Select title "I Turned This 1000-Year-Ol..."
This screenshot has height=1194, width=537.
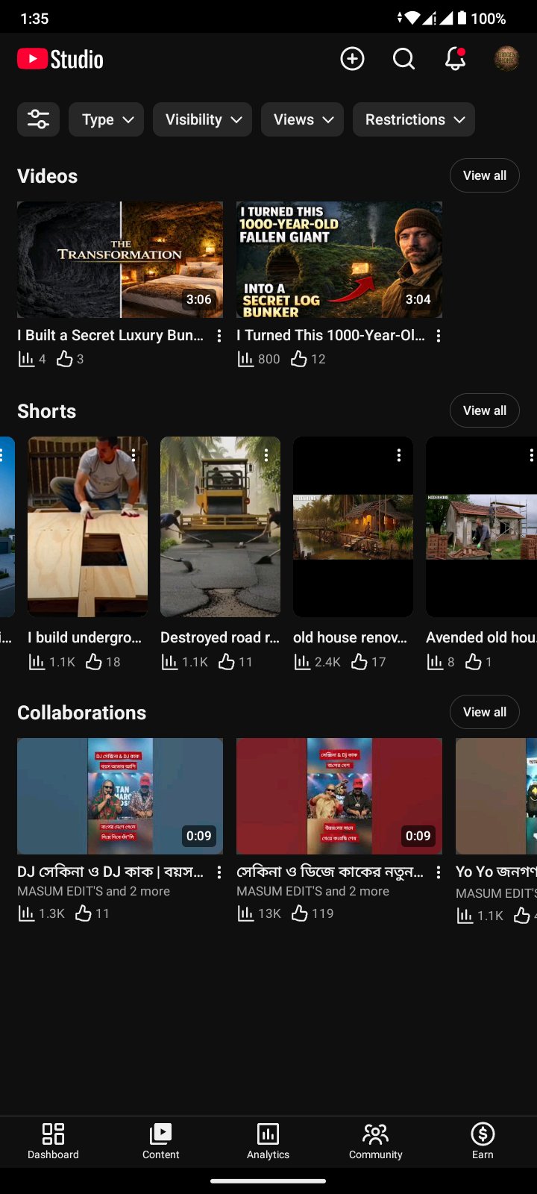(330, 335)
